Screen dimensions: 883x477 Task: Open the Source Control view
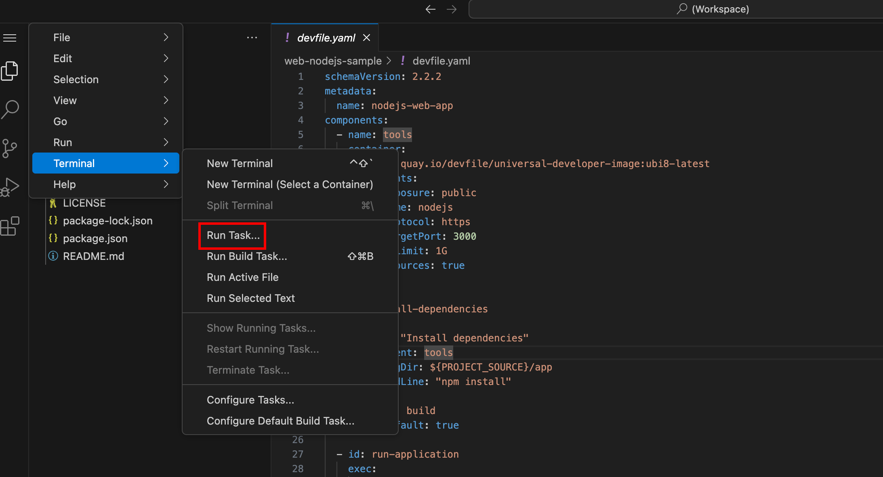11,148
